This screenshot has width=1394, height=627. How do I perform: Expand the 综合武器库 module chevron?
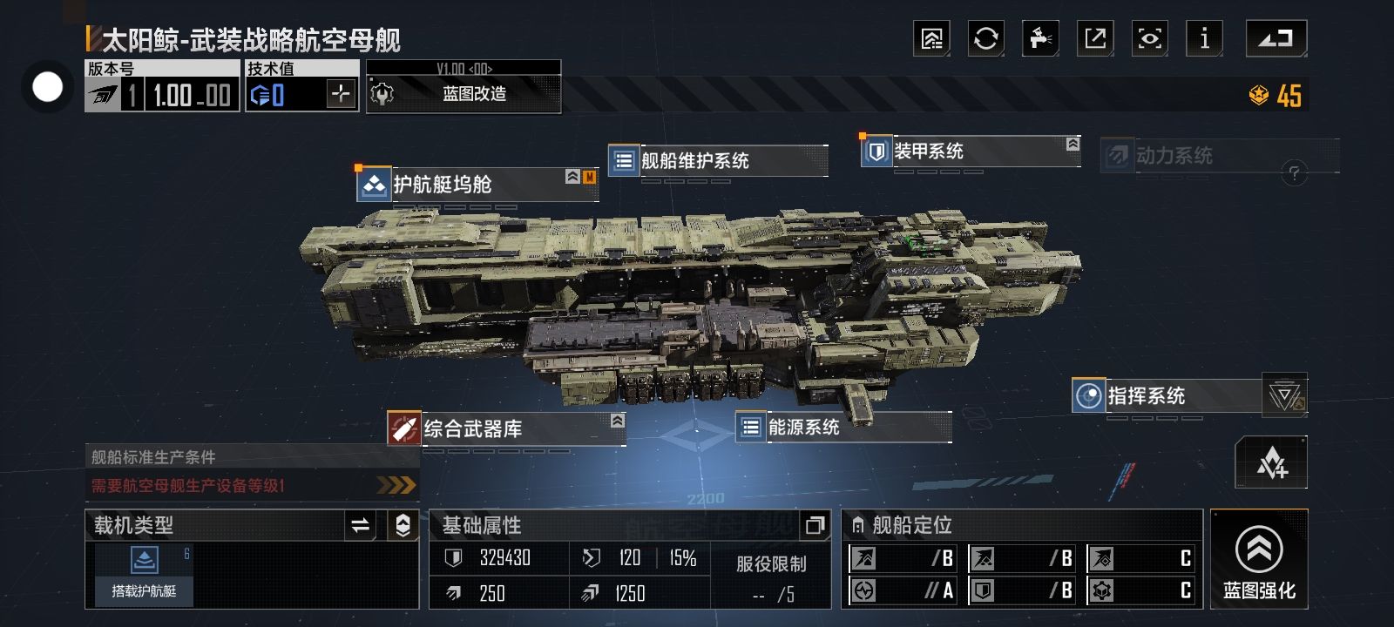coord(617,421)
